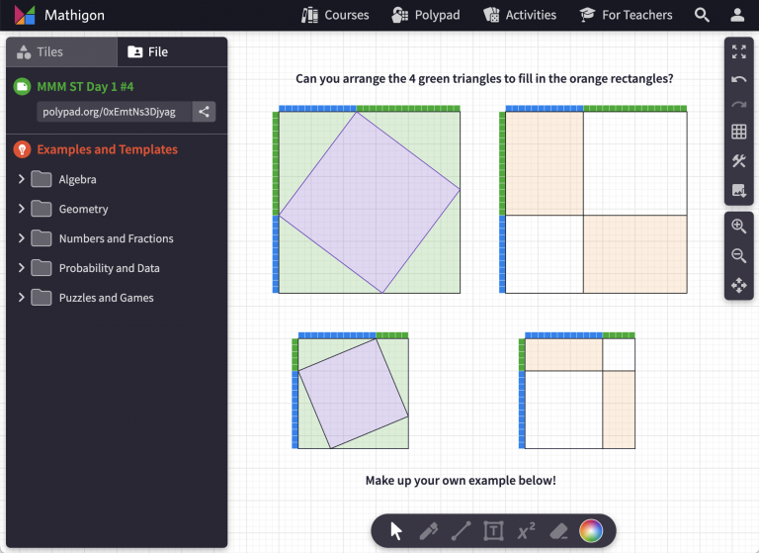Select the eraser tool
759x553 pixels.
pyautogui.click(x=558, y=531)
